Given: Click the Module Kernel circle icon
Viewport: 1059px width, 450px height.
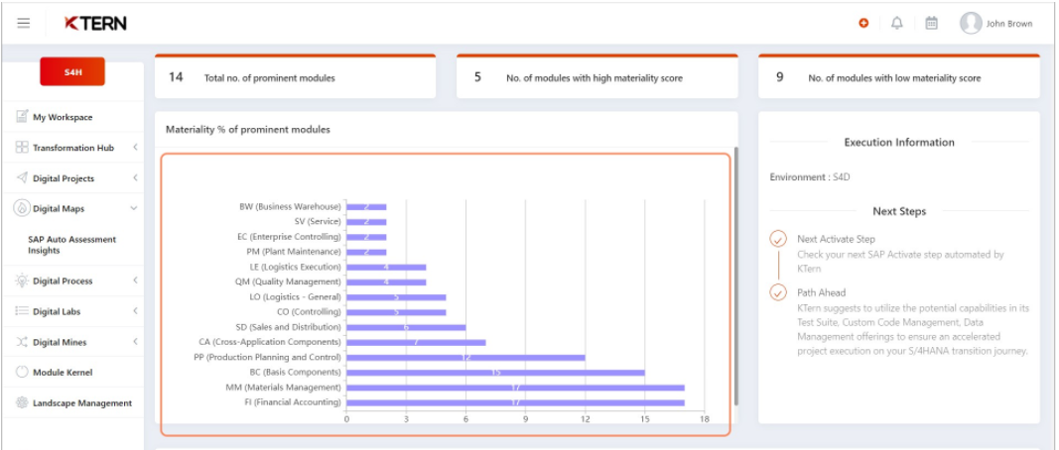Looking at the screenshot, I should (x=22, y=373).
